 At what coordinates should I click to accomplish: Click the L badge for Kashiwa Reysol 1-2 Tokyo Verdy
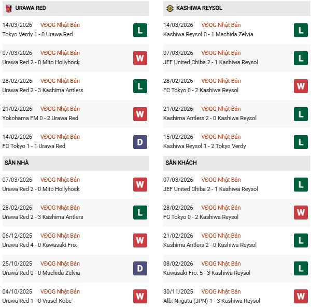301,142
